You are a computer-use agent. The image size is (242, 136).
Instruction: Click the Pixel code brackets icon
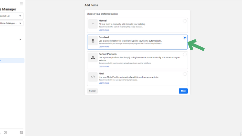93,77
